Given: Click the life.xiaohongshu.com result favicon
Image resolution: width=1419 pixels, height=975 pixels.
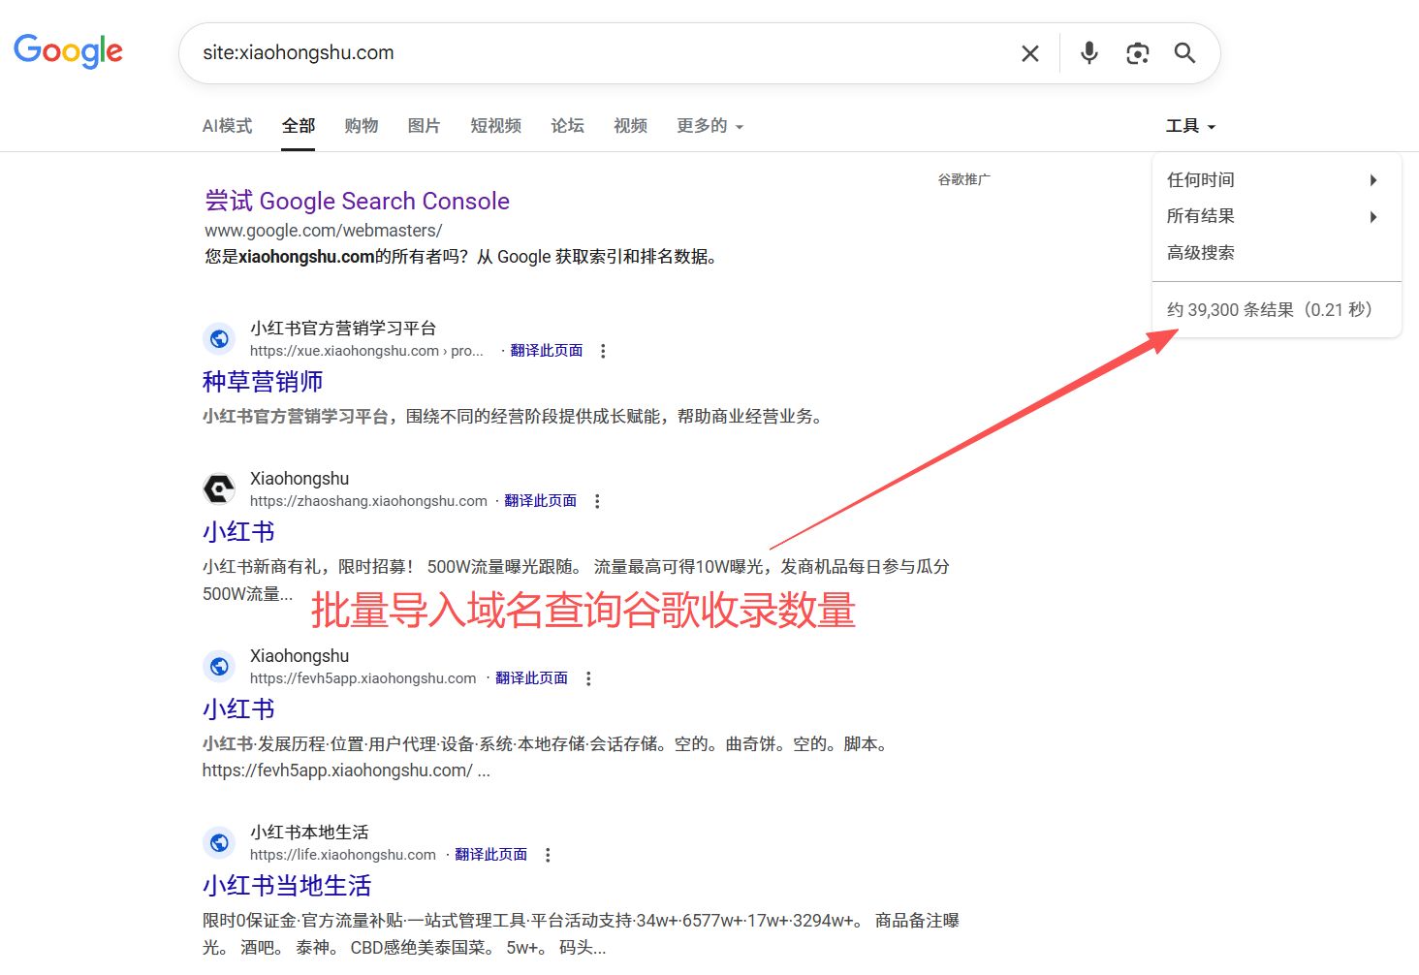Looking at the screenshot, I should pos(220,843).
